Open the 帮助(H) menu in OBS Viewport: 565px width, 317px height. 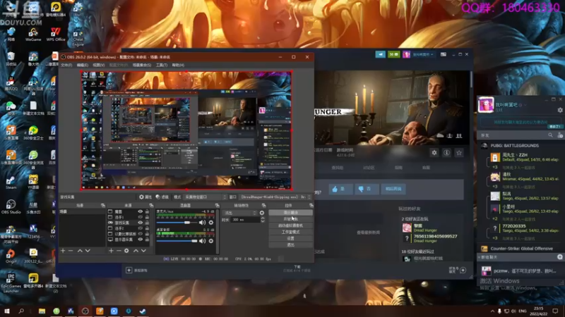click(x=178, y=65)
